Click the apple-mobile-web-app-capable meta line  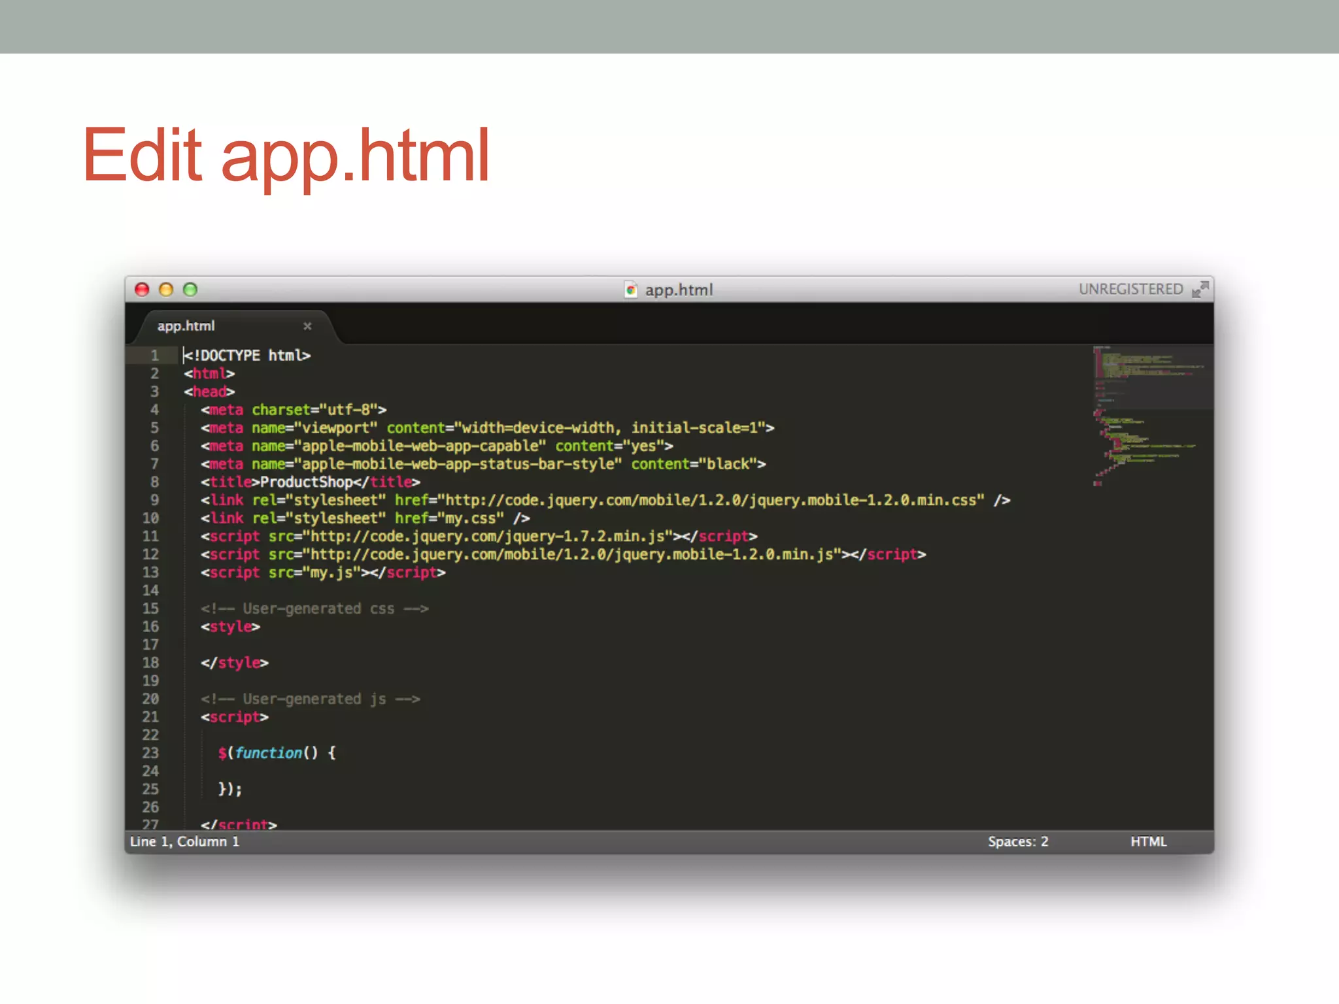437,446
